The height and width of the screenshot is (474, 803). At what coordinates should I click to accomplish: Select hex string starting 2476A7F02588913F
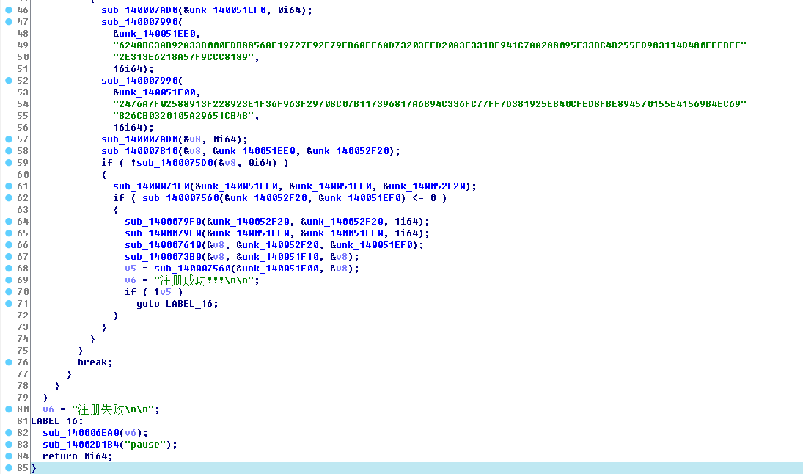(430, 104)
